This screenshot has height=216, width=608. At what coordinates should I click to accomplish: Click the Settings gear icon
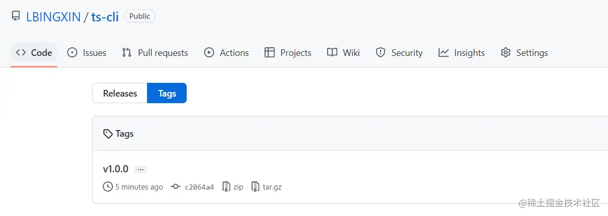coord(505,52)
